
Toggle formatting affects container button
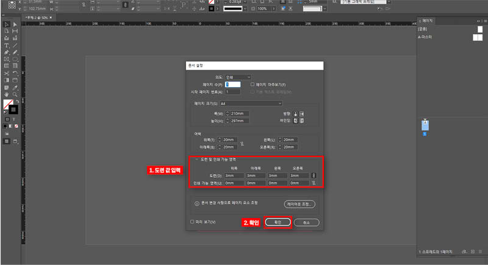[x=7, y=119]
